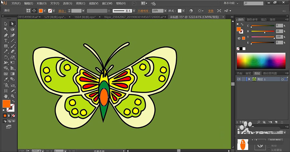Viewport: 290px width, 152px height.
Task: Select the Pen tool
Action: pyautogui.click(x=6, y=35)
